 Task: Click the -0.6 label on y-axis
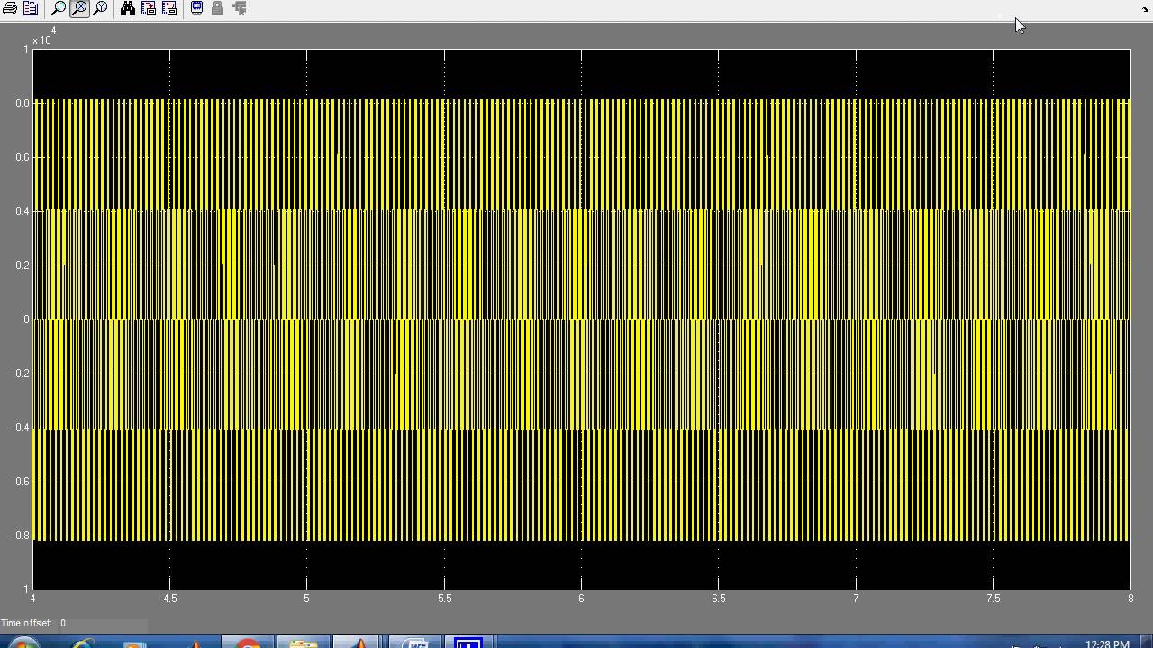pos(21,481)
